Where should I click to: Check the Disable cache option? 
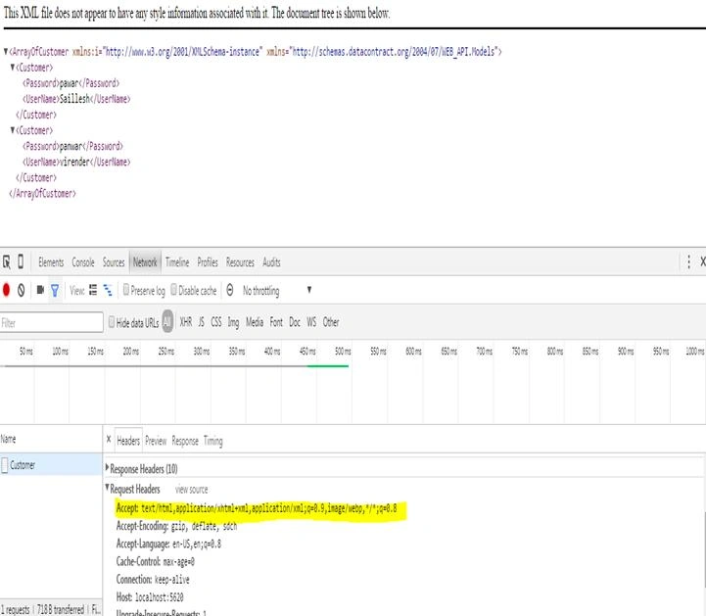(x=173, y=289)
